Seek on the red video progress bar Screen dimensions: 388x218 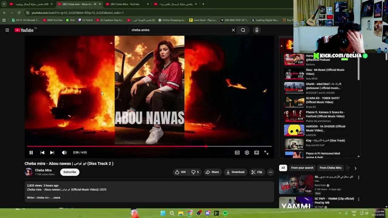(149, 146)
